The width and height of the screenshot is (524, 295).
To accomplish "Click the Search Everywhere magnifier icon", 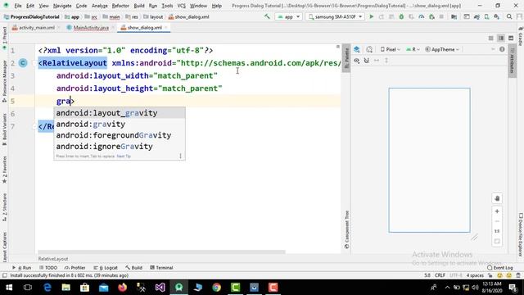I will point(509,16).
